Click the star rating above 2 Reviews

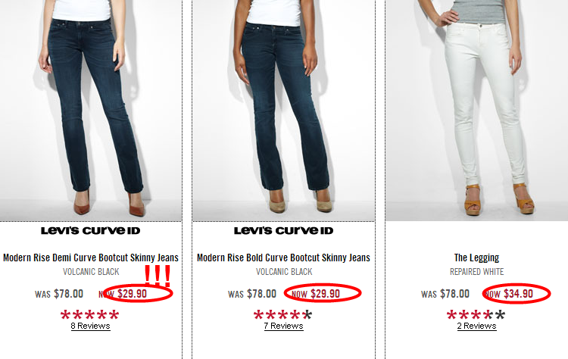click(476, 314)
